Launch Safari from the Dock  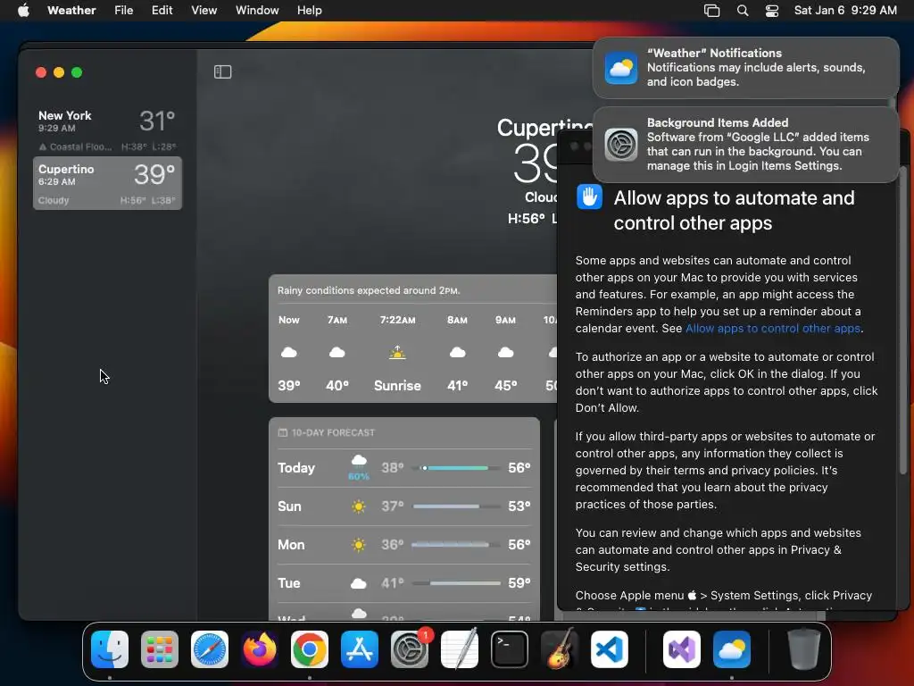pyautogui.click(x=210, y=649)
